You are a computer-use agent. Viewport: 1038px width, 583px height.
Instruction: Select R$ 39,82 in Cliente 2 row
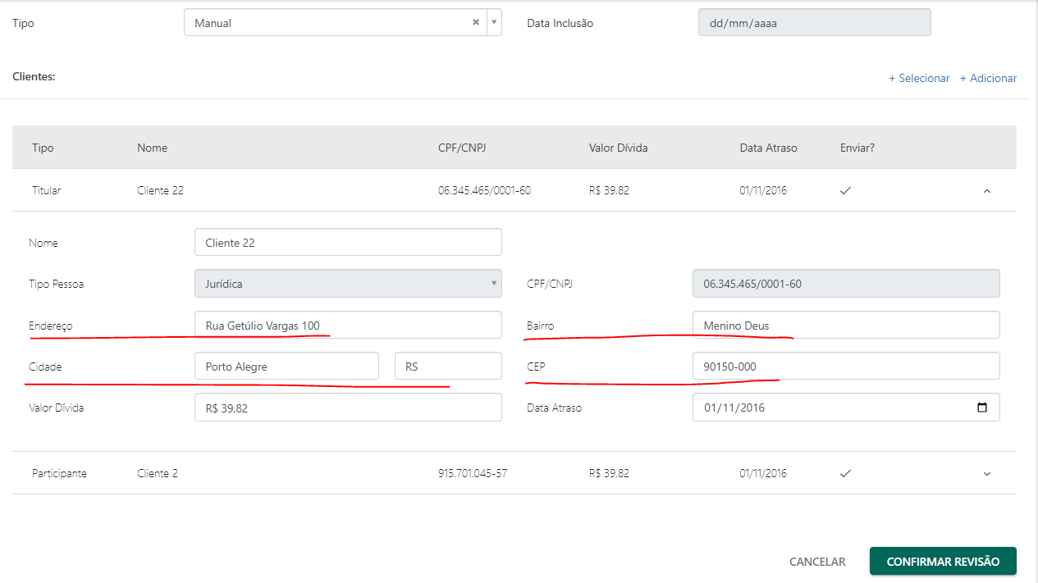[x=609, y=473]
